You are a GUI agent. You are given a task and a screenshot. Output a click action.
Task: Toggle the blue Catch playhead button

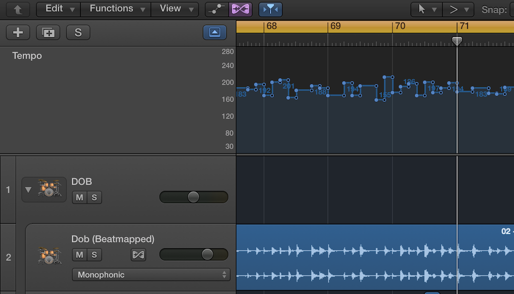point(271,9)
